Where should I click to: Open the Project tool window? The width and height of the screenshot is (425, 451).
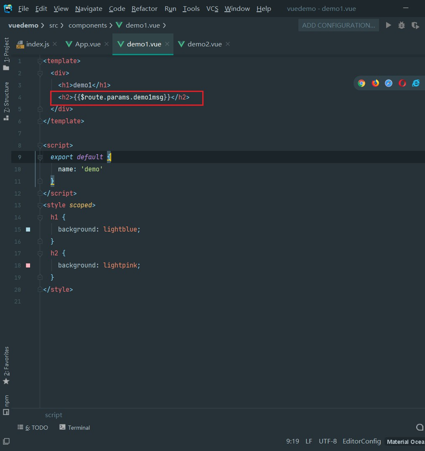(6, 54)
